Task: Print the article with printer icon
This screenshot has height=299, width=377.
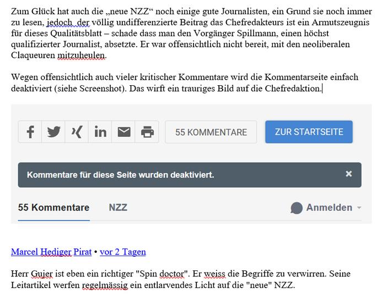Action: point(147,132)
